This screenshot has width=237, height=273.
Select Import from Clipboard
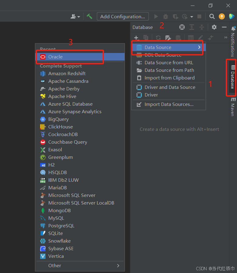[169, 78]
